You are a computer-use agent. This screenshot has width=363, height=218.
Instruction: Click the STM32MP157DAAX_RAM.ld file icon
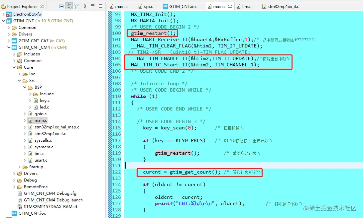20,207
